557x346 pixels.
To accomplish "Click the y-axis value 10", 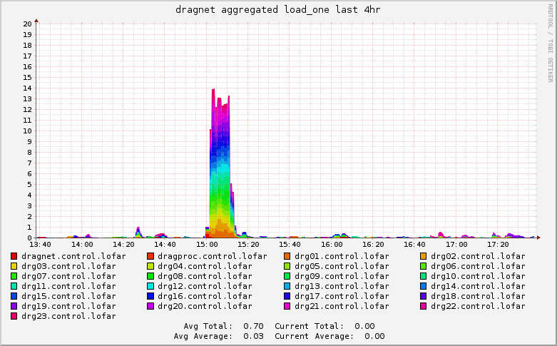I will coord(27,131).
